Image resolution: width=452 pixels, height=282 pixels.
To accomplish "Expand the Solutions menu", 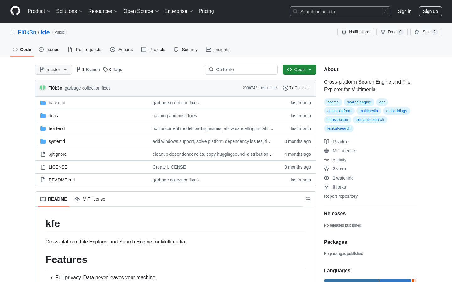I will 69,11.
